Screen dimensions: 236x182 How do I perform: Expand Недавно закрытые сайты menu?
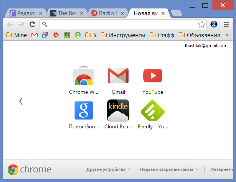coord(169,169)
